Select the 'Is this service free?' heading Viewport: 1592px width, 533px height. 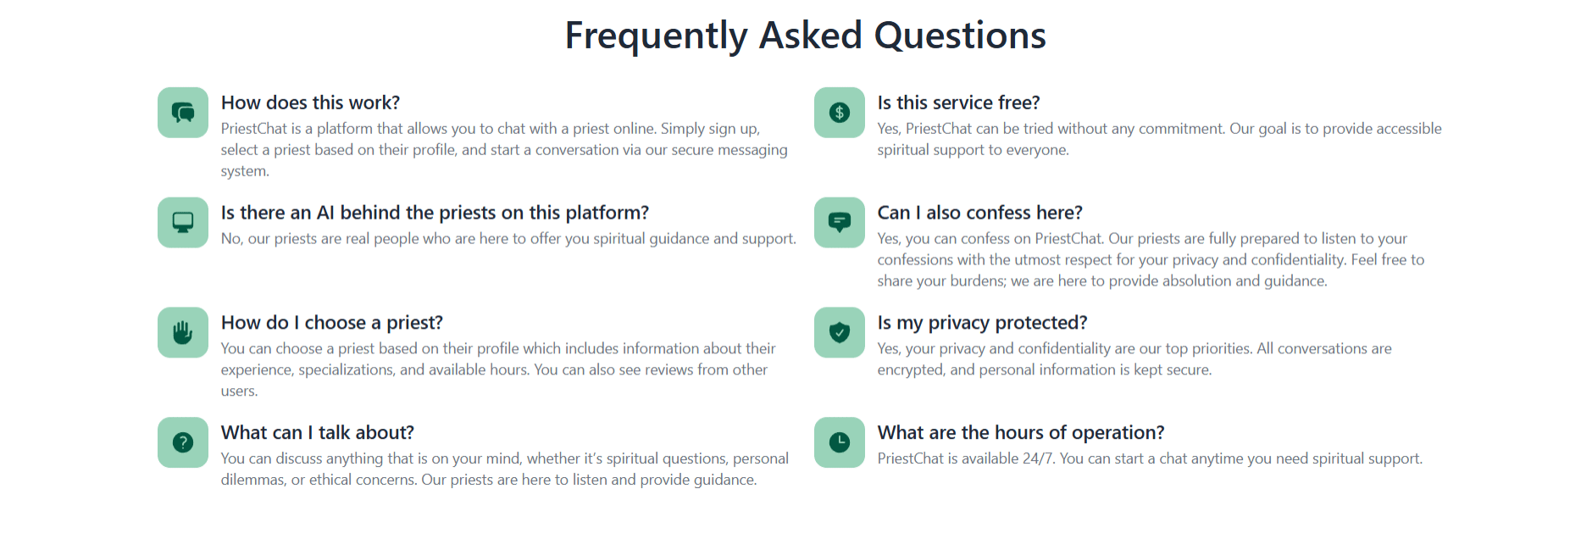(x=958, y=103)
